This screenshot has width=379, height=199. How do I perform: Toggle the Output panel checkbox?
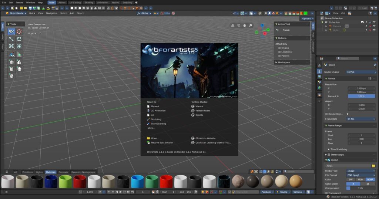[329, 160]
